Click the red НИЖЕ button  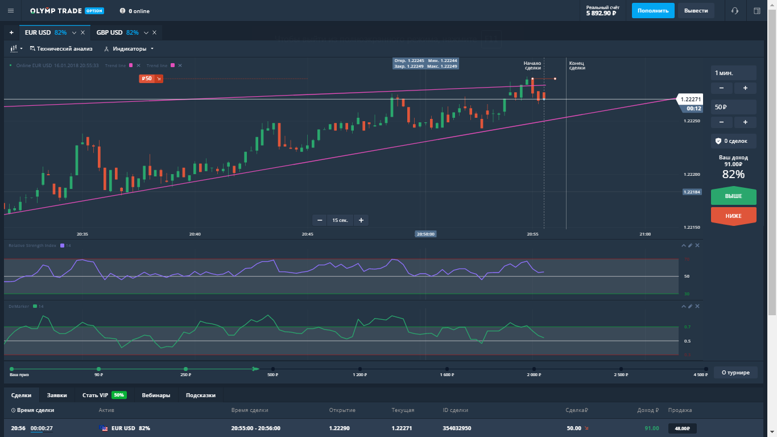(x=733, y=216)
